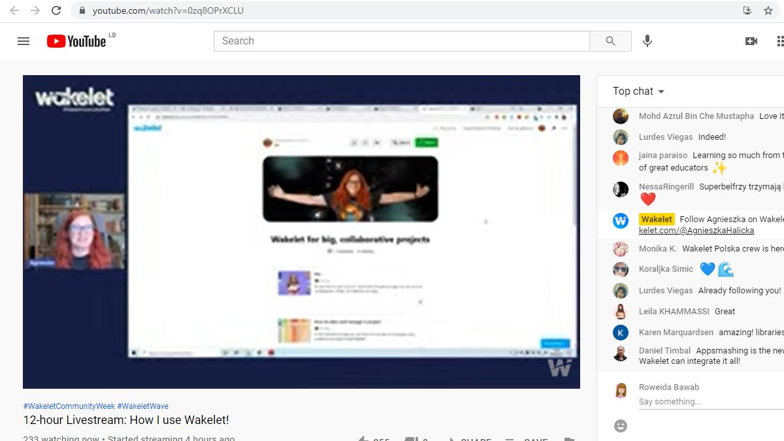Click the browser forward arrow
The image size is (784, 441).
pyautogui.click(x=35, y=10)
